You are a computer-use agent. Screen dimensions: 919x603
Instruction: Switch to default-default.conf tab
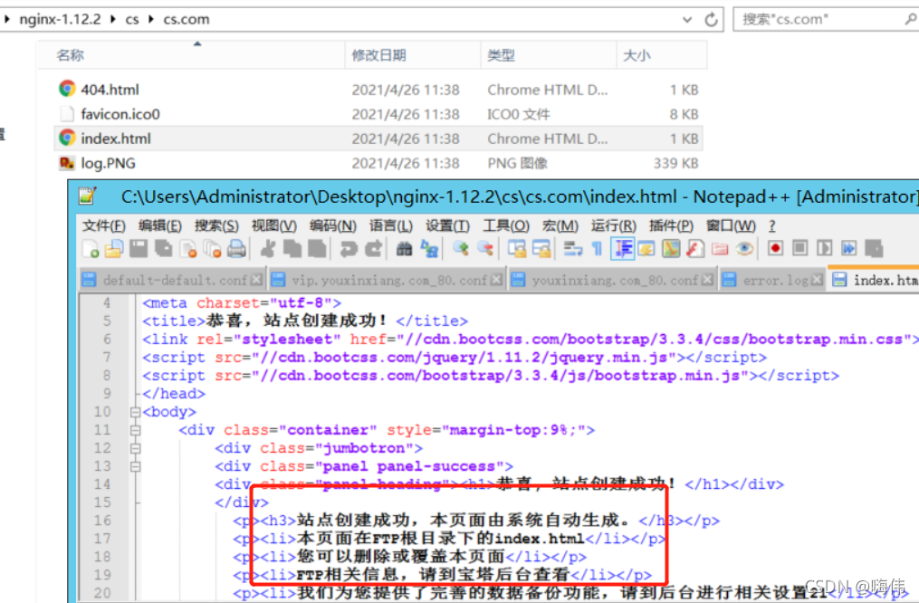click(172, 280)
